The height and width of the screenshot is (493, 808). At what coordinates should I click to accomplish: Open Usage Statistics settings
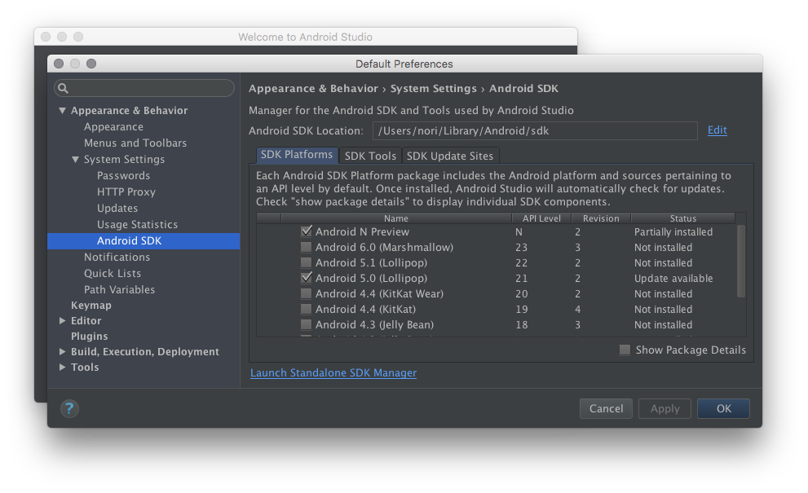click(x=137, y=225)
